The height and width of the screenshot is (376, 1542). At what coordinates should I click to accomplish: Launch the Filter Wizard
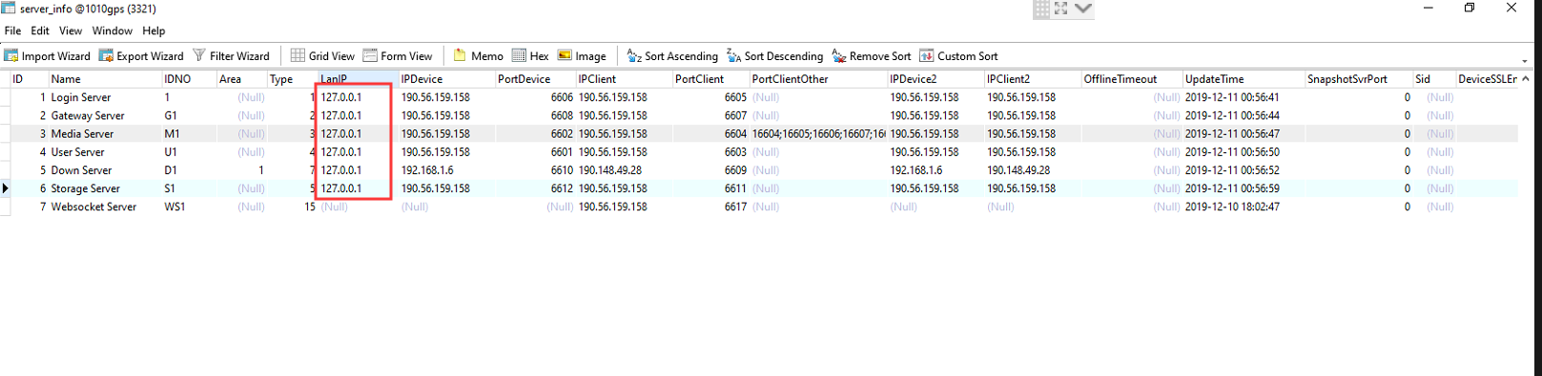(231, 56)
